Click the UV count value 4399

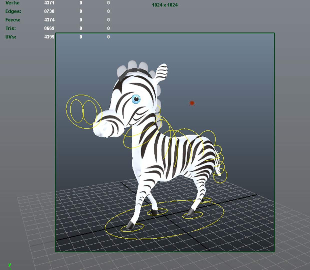(x=49, y=37)
